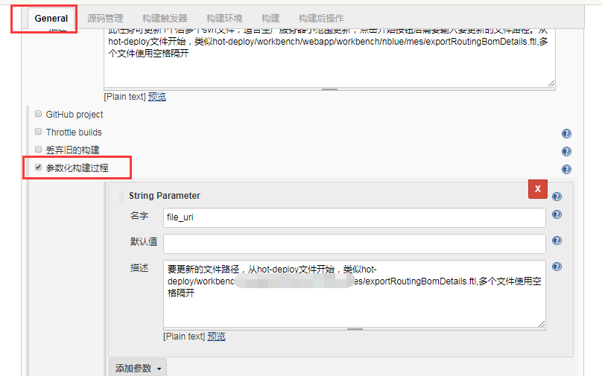This screenshot has height=376, width=602.
Task: Open help icon next to 默认值 field
Action: click(557, 241)
